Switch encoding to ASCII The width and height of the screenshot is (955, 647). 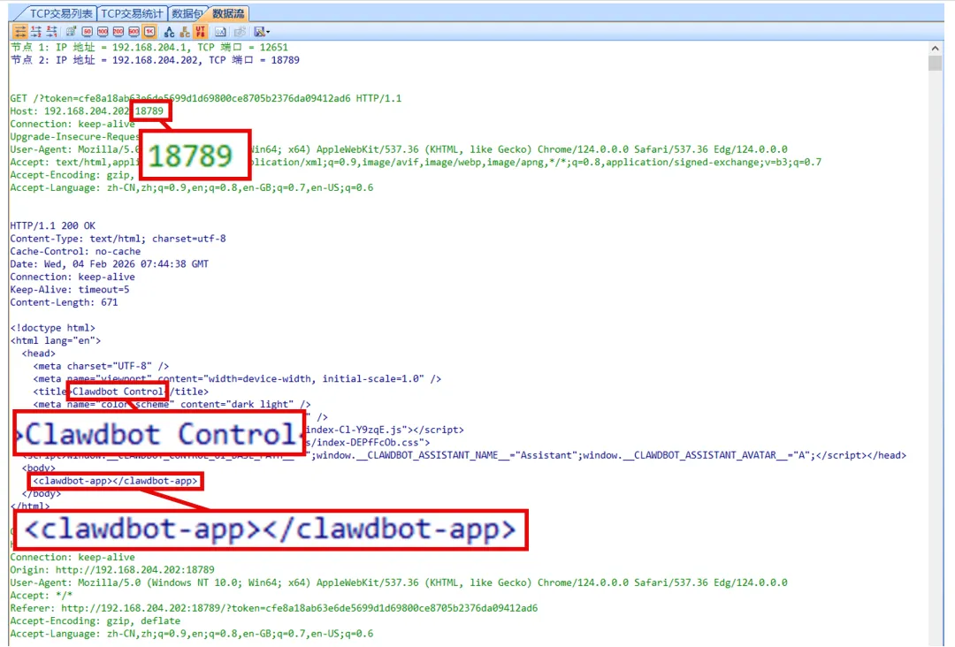169,32
